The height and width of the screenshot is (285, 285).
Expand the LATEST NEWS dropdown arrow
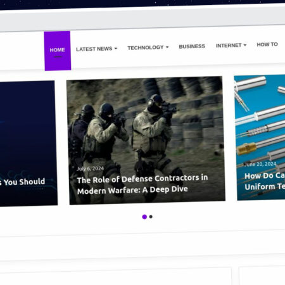point(116,49)
